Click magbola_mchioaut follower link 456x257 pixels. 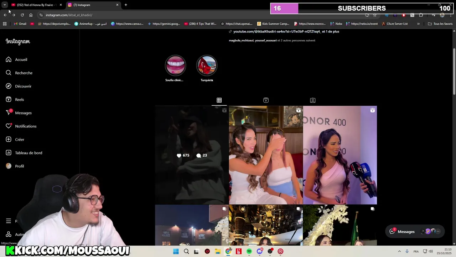coord(241,40)
